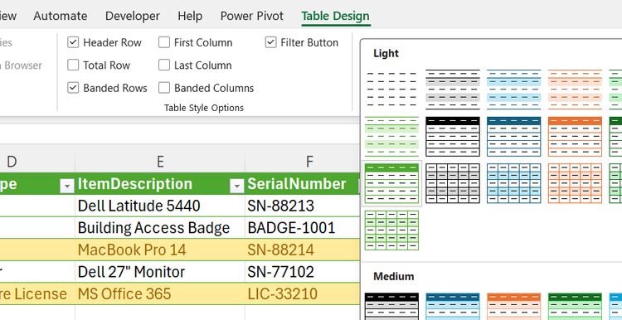
Task: Choose the orange-header Medium table style
Action: [x=513, y=306]
